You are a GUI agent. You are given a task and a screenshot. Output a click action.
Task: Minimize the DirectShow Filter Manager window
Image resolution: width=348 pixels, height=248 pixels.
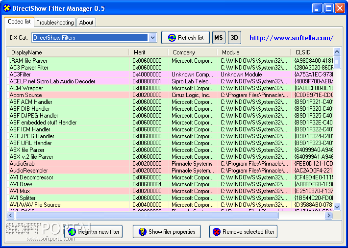pos(317,8)
